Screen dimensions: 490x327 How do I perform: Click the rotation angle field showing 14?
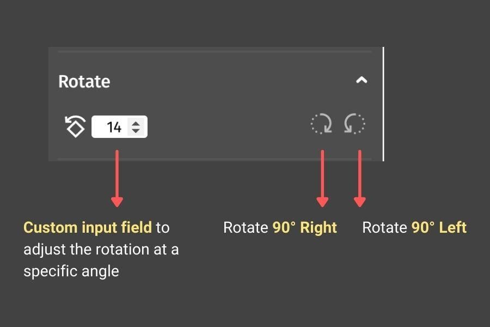119,127
